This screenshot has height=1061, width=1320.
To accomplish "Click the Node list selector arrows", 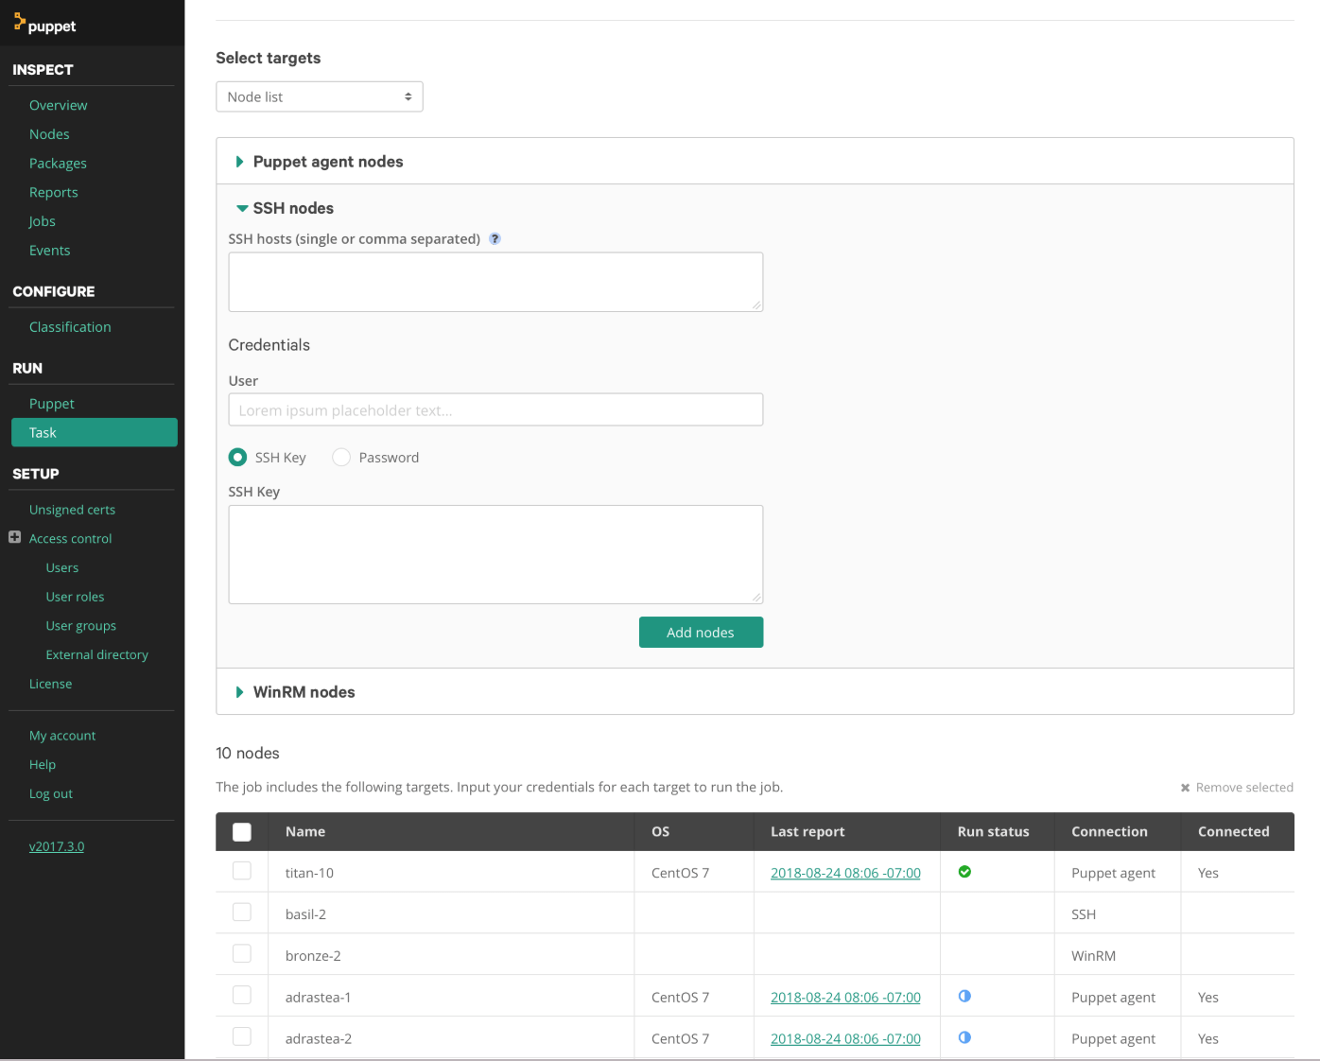I will click(408, 96).
